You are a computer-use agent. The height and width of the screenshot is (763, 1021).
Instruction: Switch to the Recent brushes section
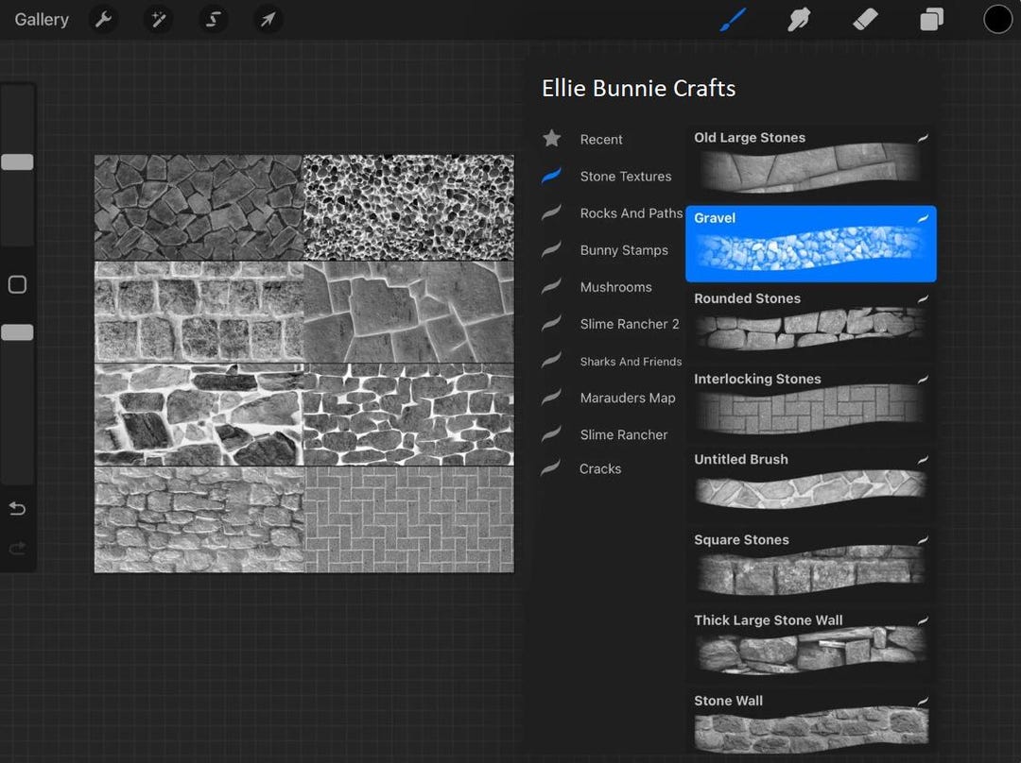tap(601, 139)
